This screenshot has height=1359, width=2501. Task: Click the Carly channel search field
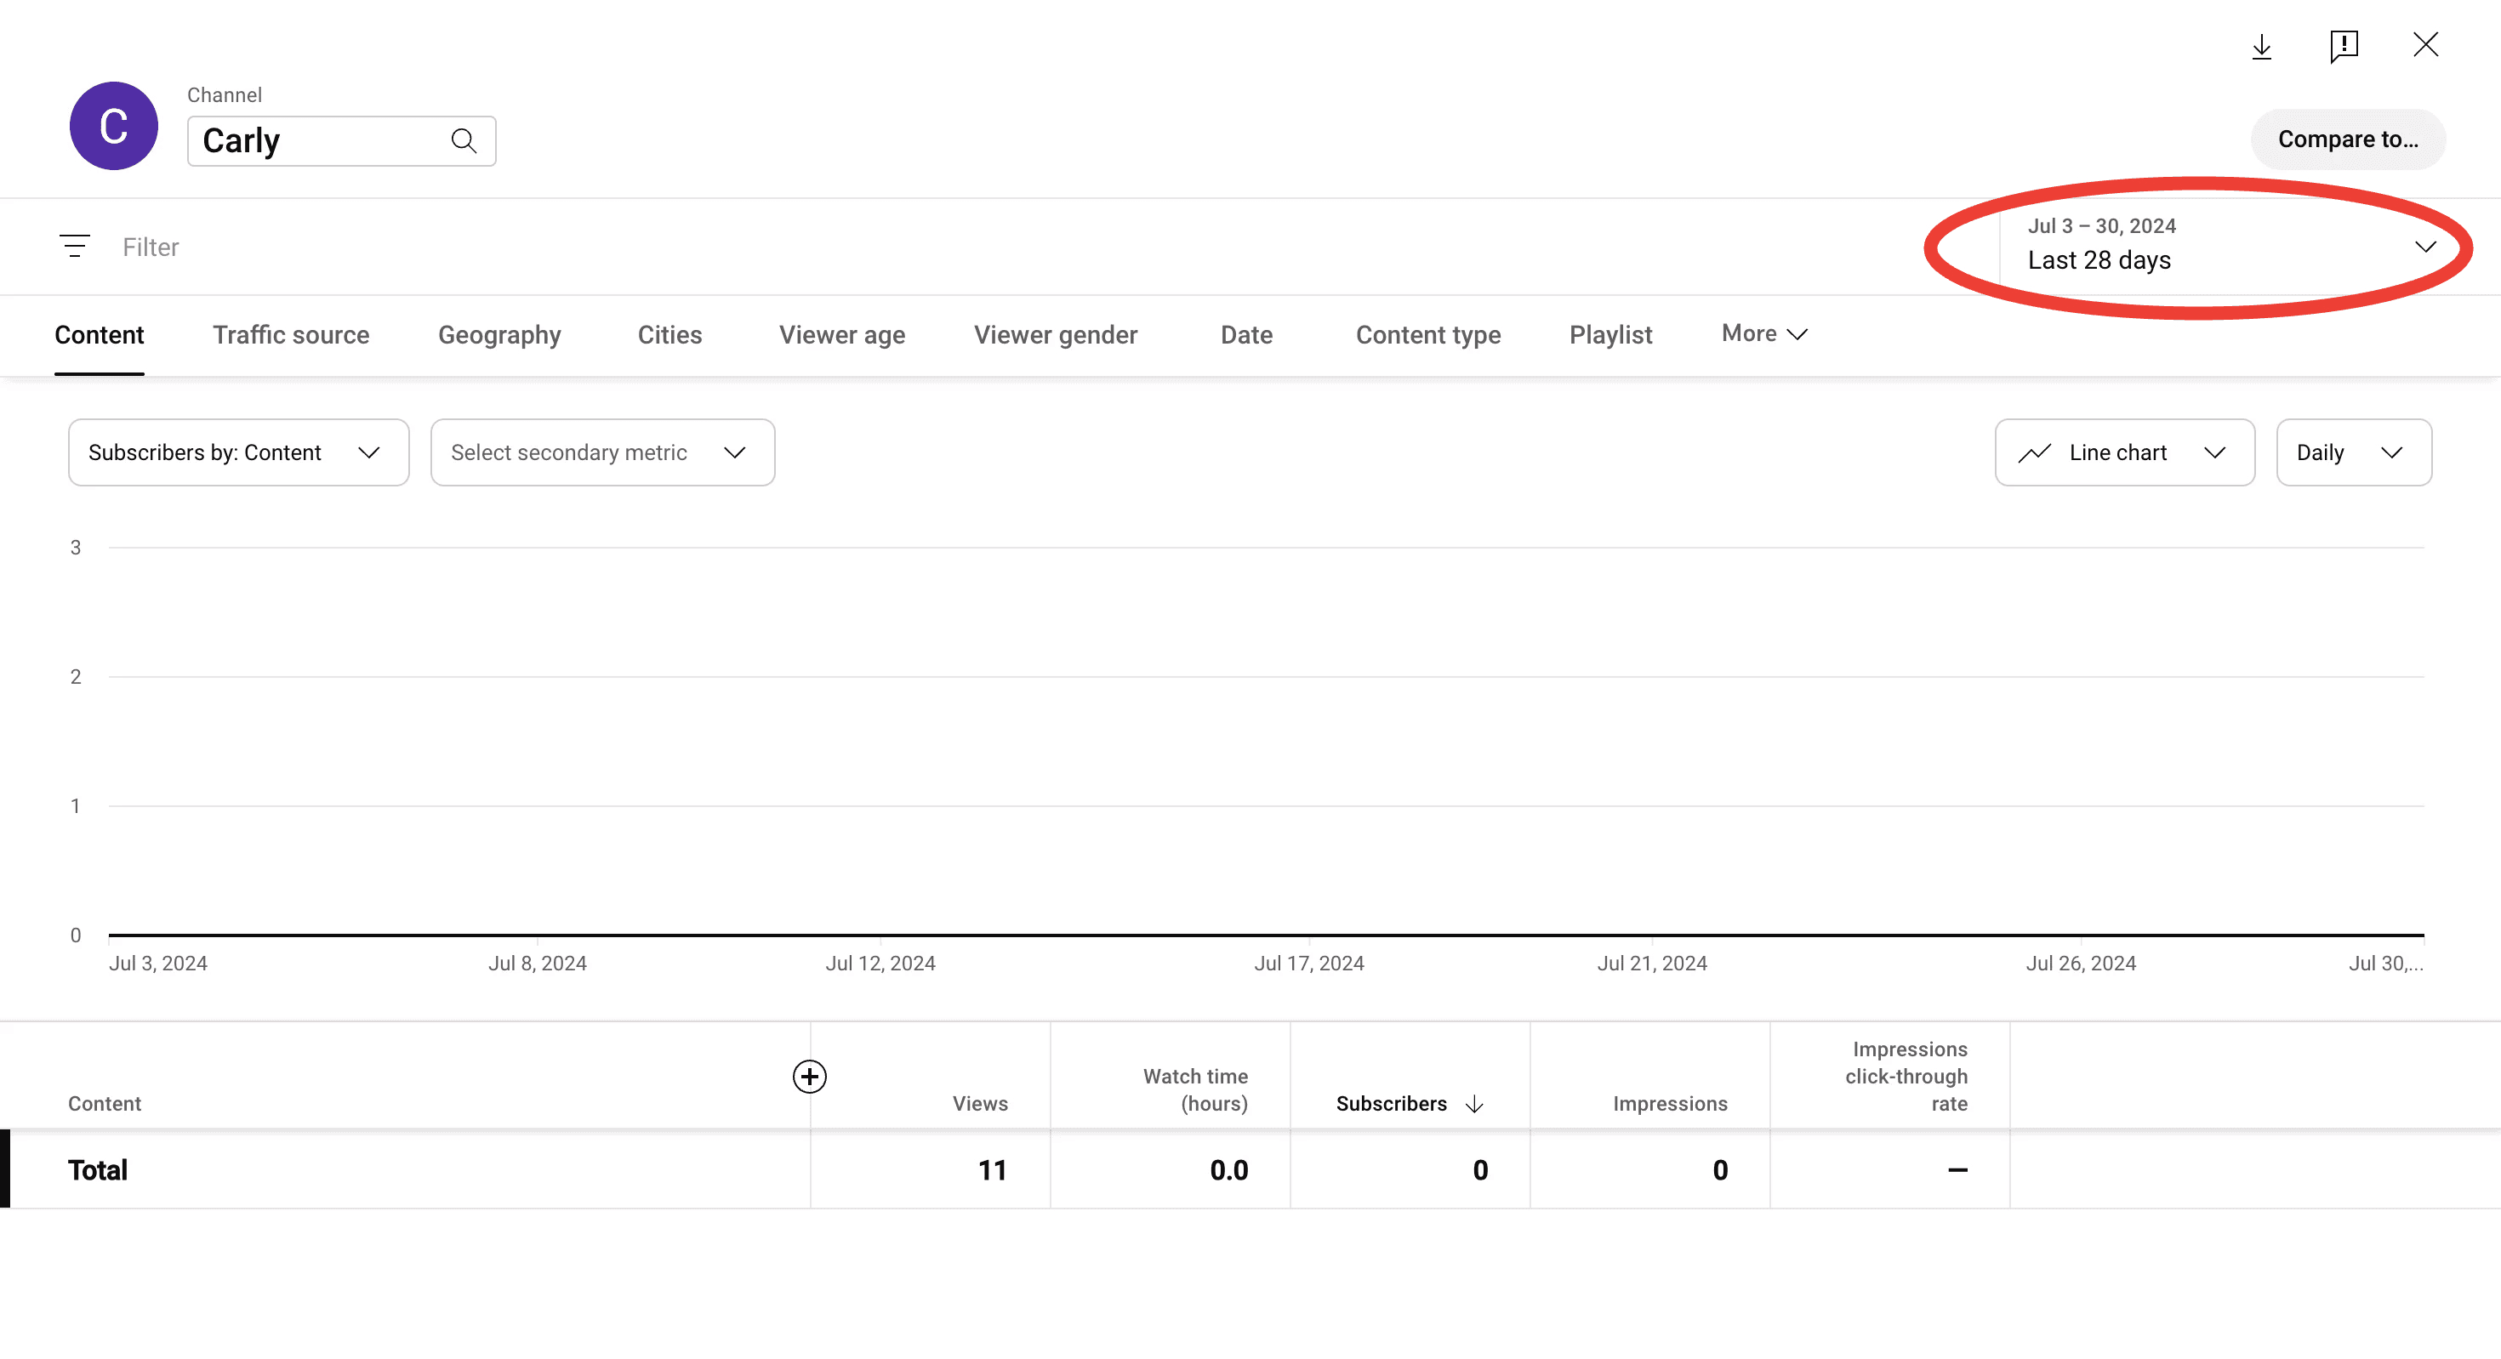[x=342, y=141]
